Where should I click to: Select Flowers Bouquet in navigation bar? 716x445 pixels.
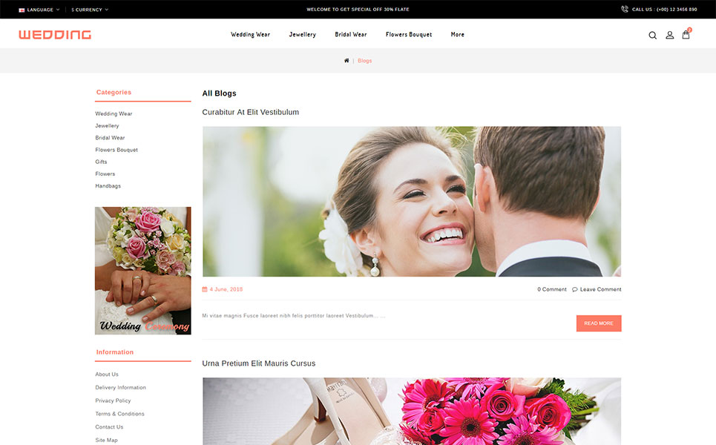tap(408, 35)
